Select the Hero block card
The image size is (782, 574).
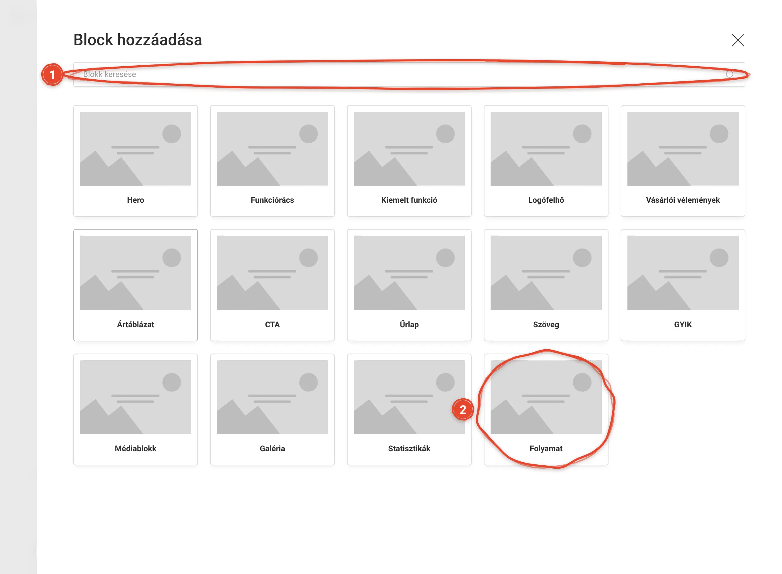(x=135, y=161)
